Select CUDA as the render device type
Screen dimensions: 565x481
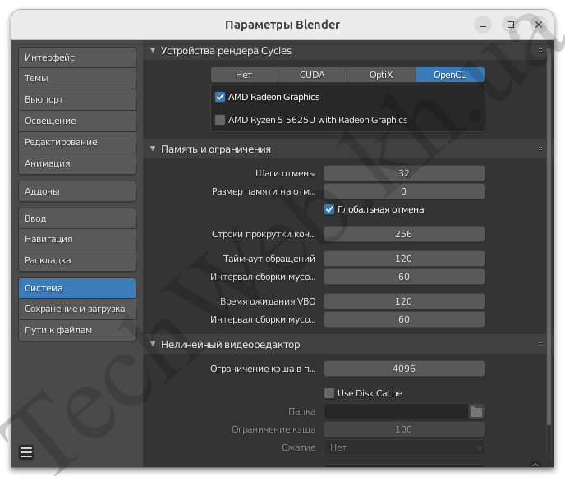click(312, 75)
